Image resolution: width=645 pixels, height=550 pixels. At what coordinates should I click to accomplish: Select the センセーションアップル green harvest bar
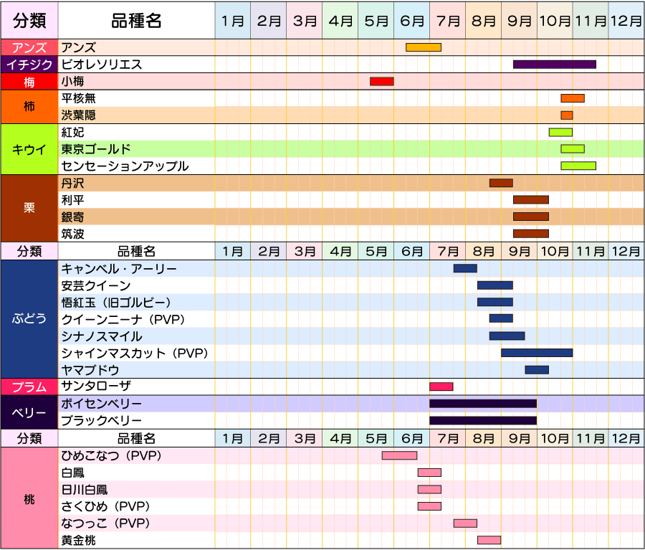pyautogui.click(x=578, y=166)
